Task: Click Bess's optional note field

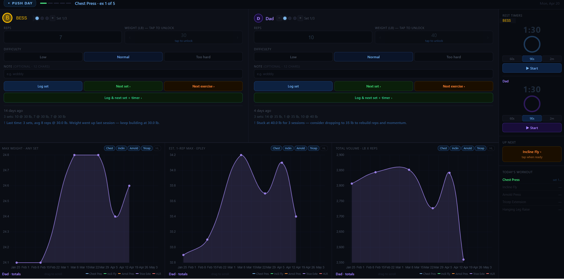Action: point(123,74)
